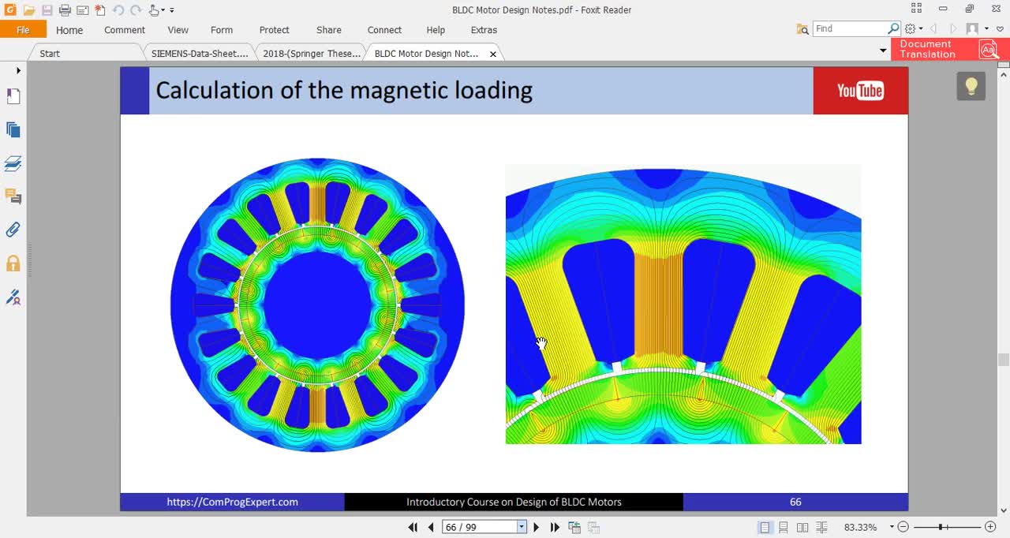
Task: Click the previous view icon in status bar
Action: (x=574, y=527)
